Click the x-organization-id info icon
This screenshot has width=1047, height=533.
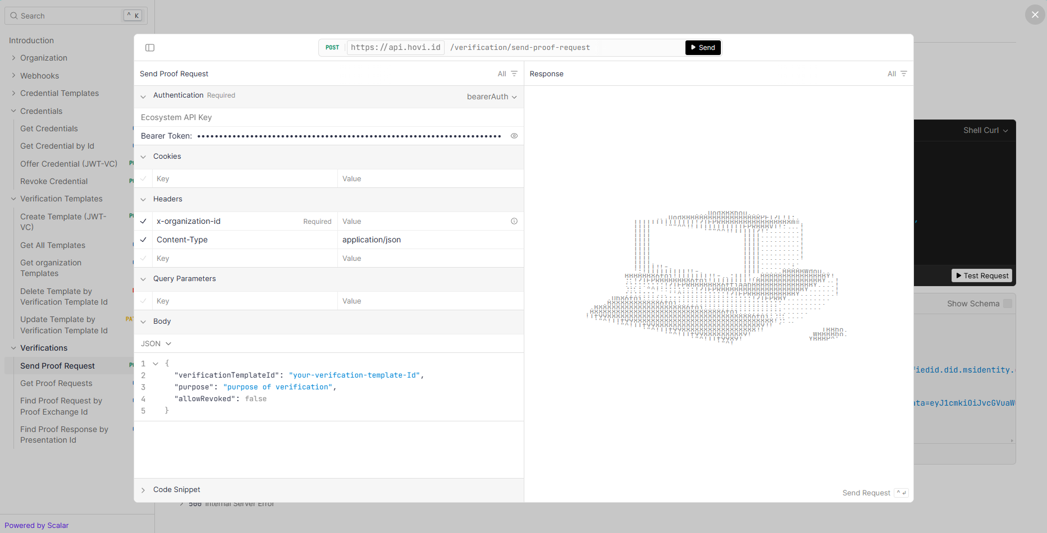[x=514, y=221]
